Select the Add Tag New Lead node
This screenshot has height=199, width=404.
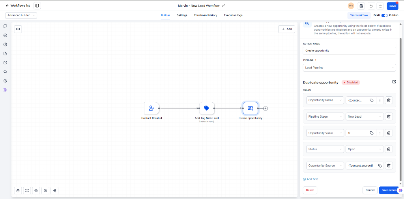(x=207, y=109)
